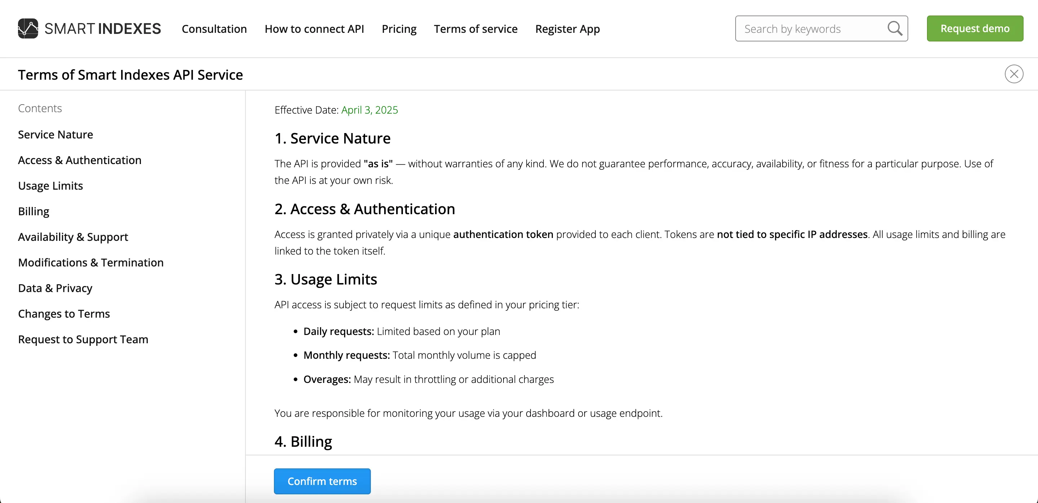Click the '1. Service Nature' heading
Screen dimensions: 1038x503
point(332,138)
